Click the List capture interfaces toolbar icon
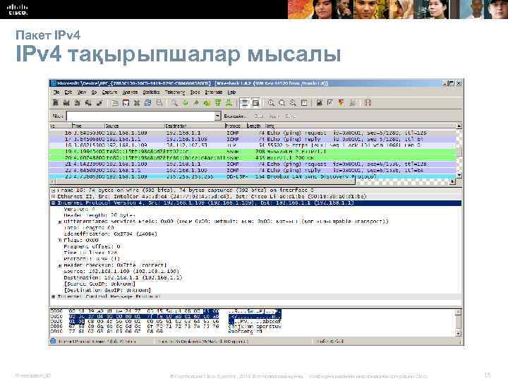Screen dimensions: 508x381 point(56,103)
